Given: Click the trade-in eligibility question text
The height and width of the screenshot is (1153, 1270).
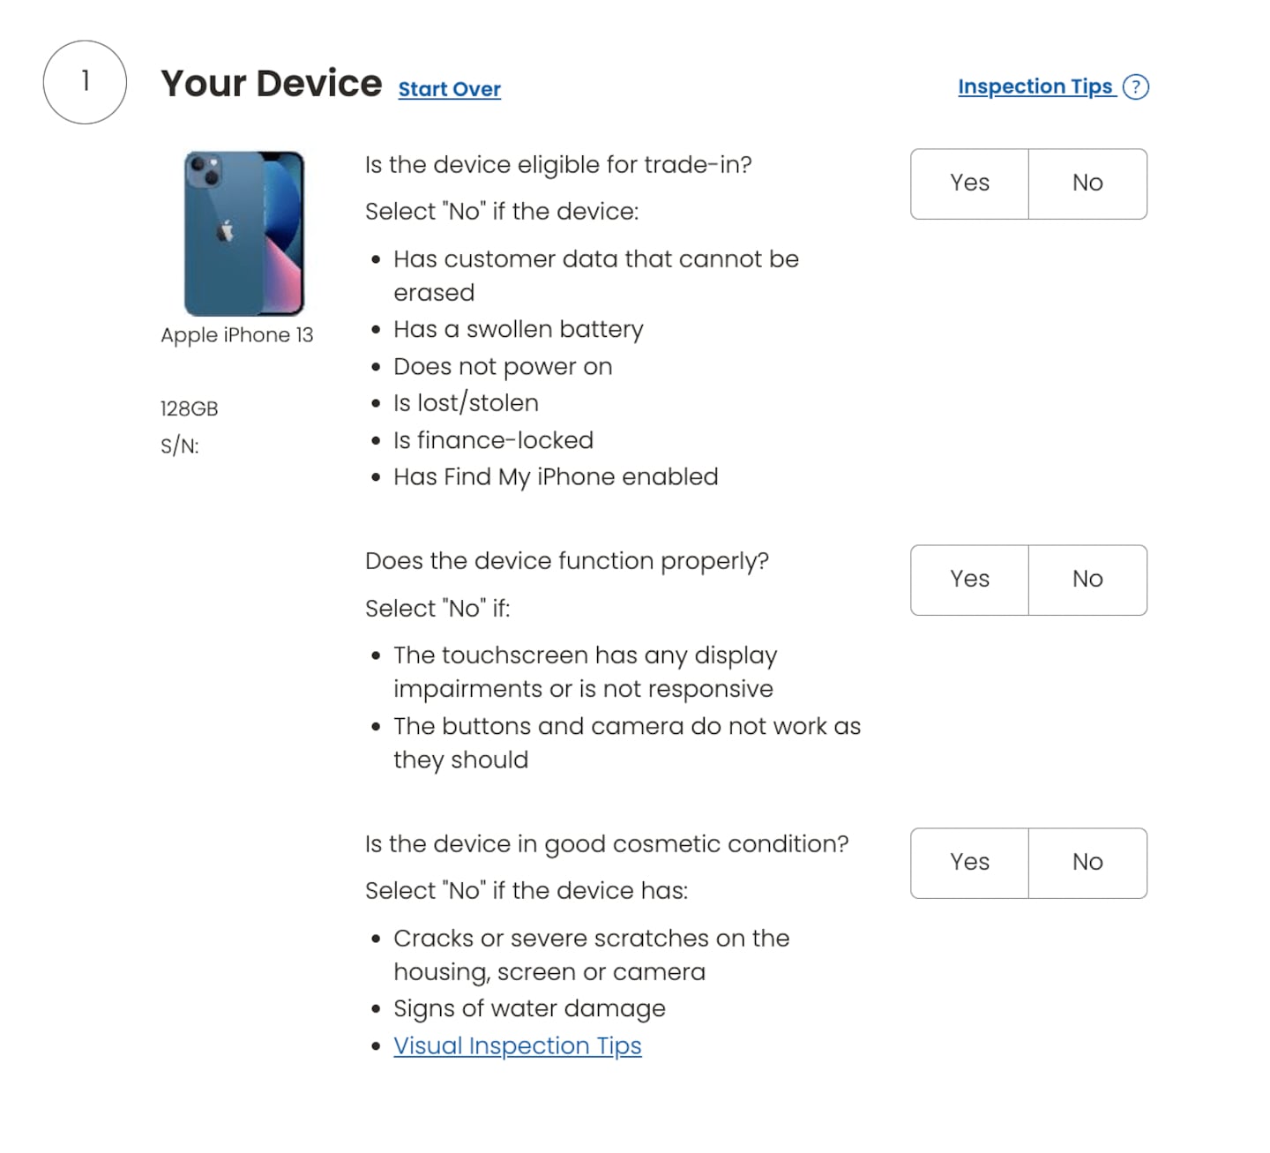Looking at the screenshot, I should click(x=558, y=165).
